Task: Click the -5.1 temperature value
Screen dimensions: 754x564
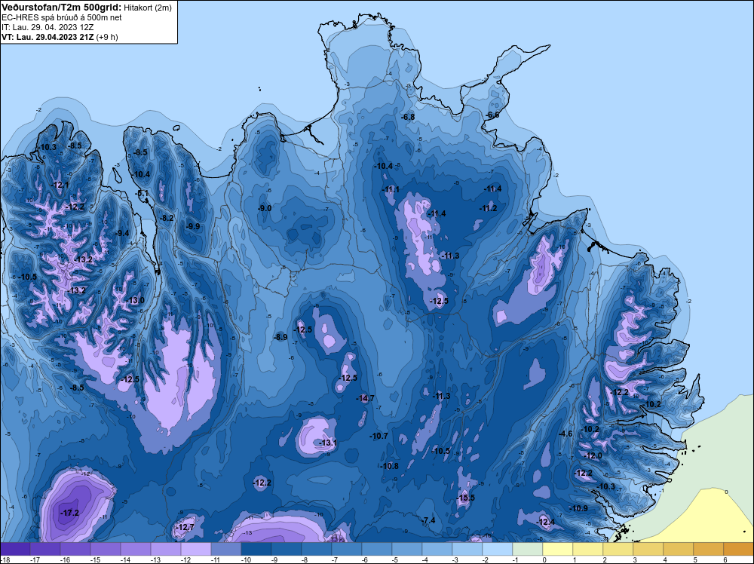Action: (142, 193)
